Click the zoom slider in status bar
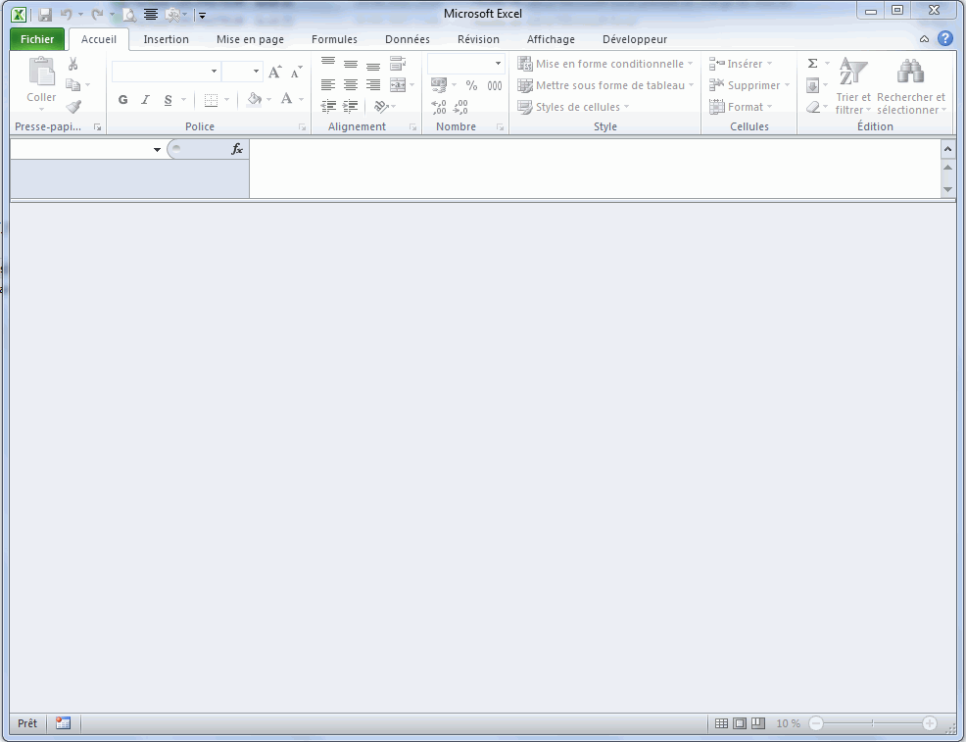This screenshot has width=966, height=742. coord(872,723)
